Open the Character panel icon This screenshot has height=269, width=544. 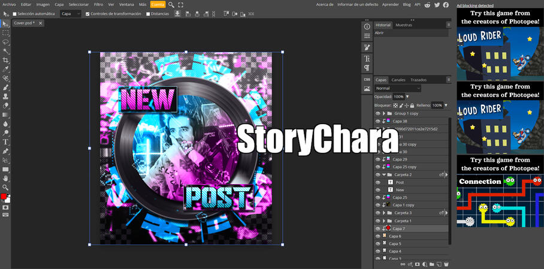tap(367, 59)
